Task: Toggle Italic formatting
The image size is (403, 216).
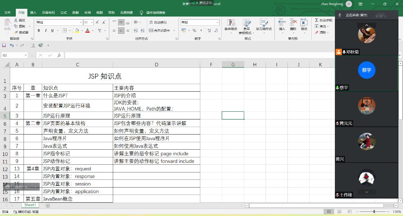Action: (x=45, y=31)
